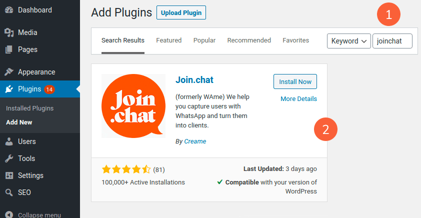The image size is (421, 218).
Task: Click the Users person icon
Action: [x=9, y=141]
